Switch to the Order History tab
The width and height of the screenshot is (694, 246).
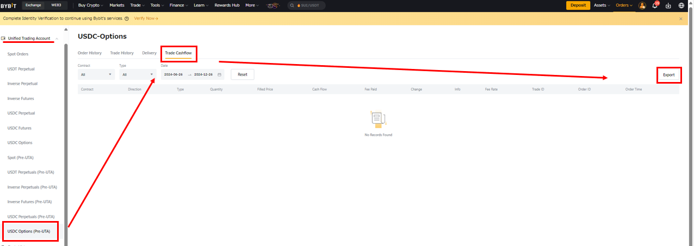pyautogui.click(x=90, y=53)
